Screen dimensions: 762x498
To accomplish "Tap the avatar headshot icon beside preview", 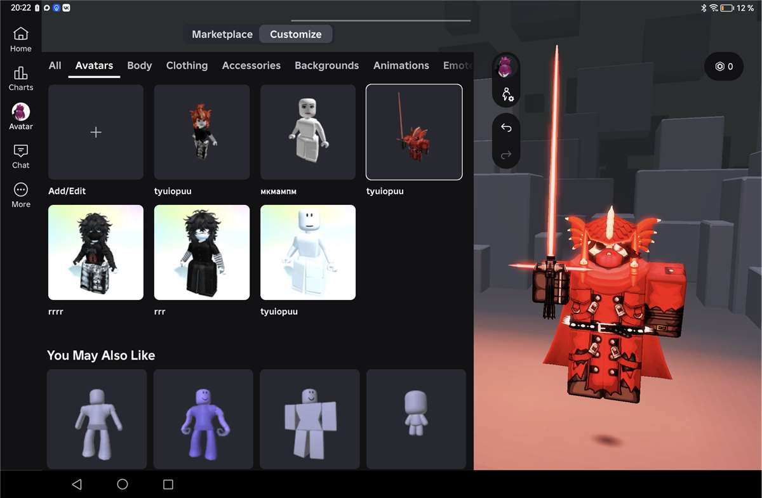I will [x=506, y=67].
